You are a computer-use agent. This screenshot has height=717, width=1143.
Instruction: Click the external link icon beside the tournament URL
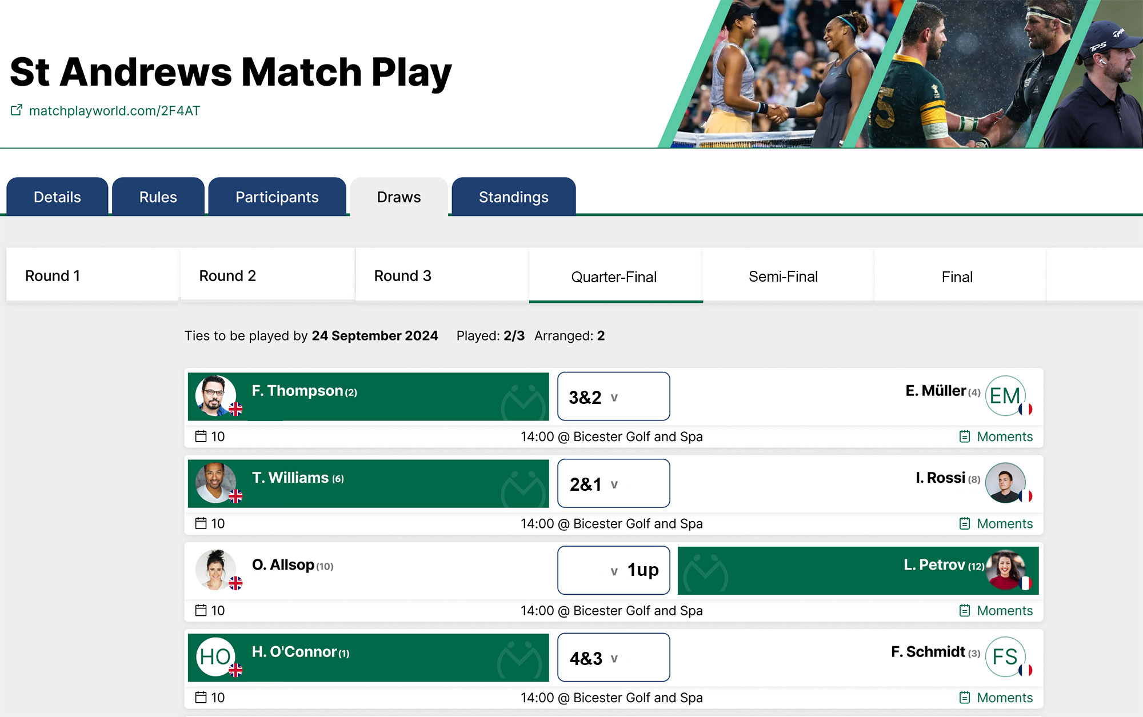17,110
